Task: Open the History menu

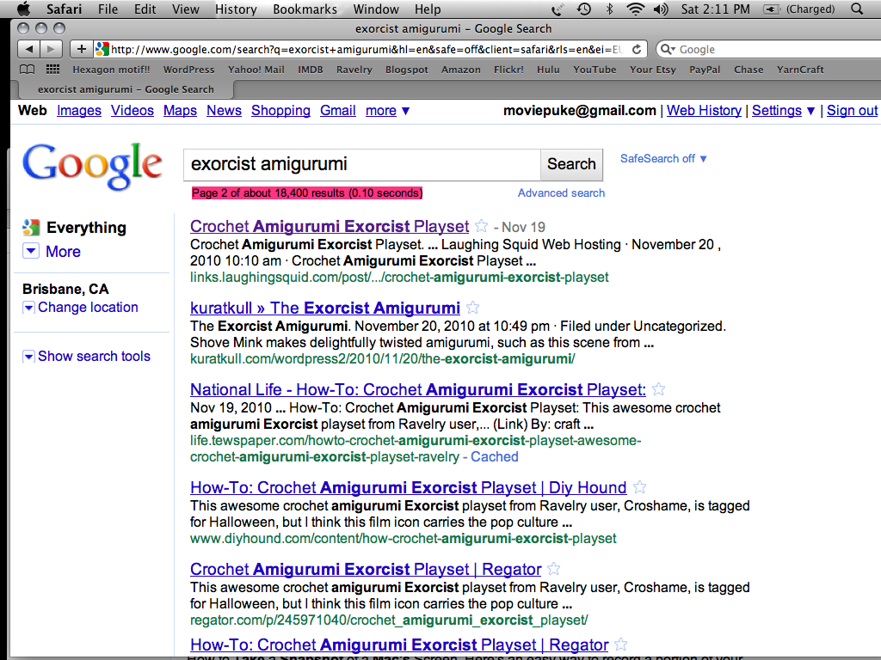Action: [x=236, y=9]
